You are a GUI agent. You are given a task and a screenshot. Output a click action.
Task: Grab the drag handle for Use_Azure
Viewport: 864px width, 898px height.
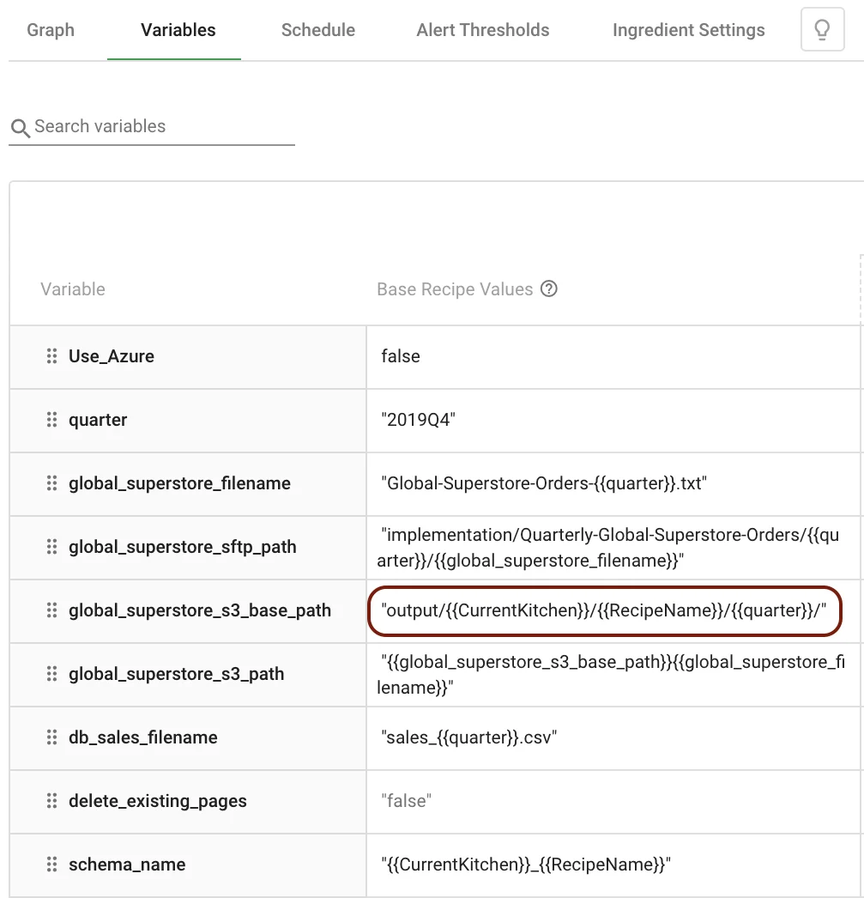pos(51,356)
